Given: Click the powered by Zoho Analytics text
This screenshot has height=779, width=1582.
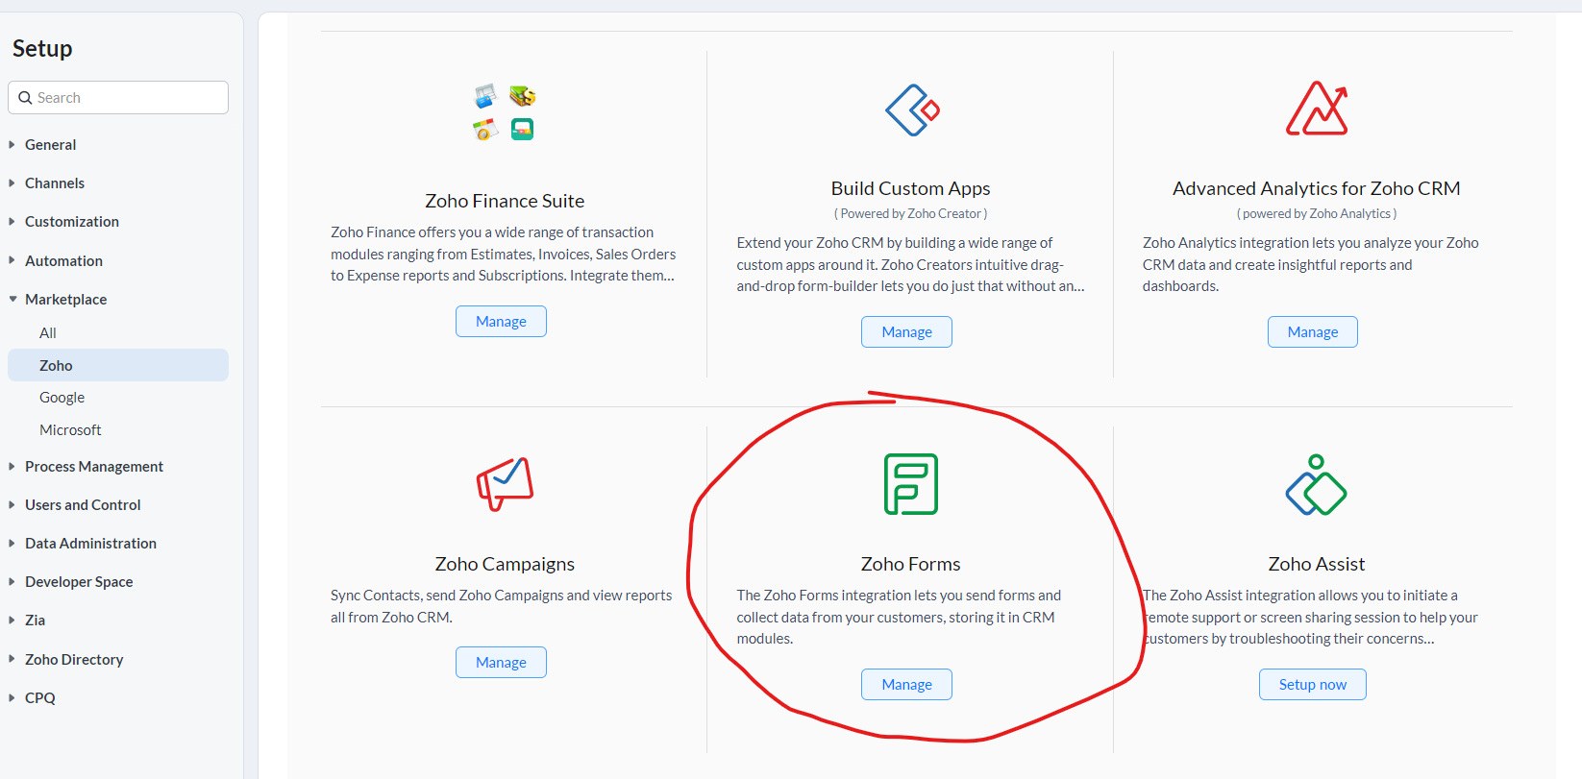Looking at the screenshot, I should coord(1317,214).
